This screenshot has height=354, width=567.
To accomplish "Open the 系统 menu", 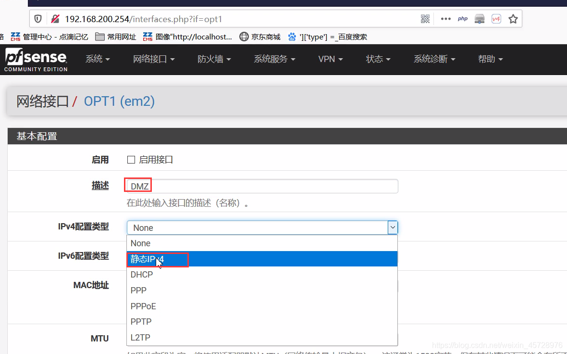I will point(98,59).
